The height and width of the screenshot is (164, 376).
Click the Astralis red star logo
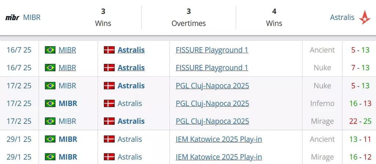pos(365,17)
